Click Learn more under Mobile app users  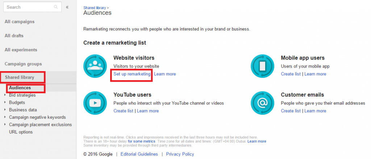click(x=315, y=74)
